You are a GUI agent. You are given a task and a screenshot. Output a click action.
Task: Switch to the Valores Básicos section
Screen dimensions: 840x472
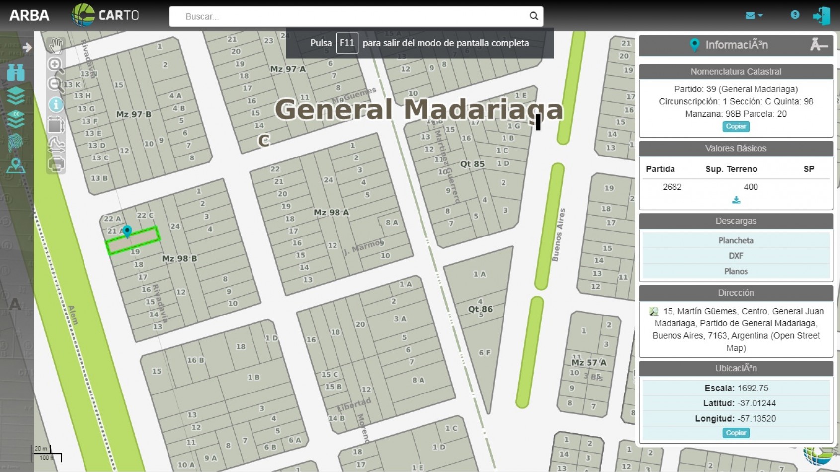point(736,148)
